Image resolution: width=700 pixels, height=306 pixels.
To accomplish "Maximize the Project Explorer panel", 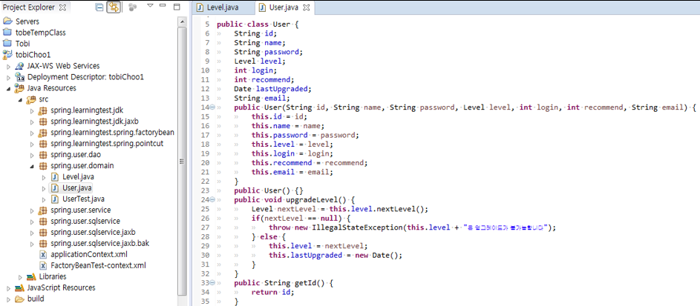I will (177, 6).
